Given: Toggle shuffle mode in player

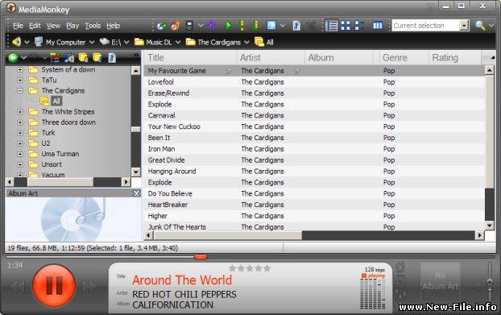Looking at the screenshot, I should tap(400, 280).
